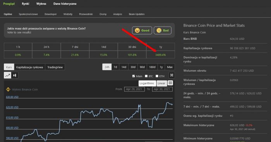Select the Oceny sub-tab
Image resolution: width=271 pixels, height=142 pixels.
click(x=103, y=14)
